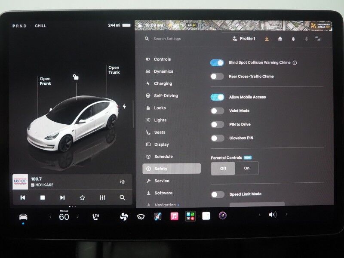Screen dimensions: 344x258
Task: Open seat heater control icon
Action: click(95, 217)
